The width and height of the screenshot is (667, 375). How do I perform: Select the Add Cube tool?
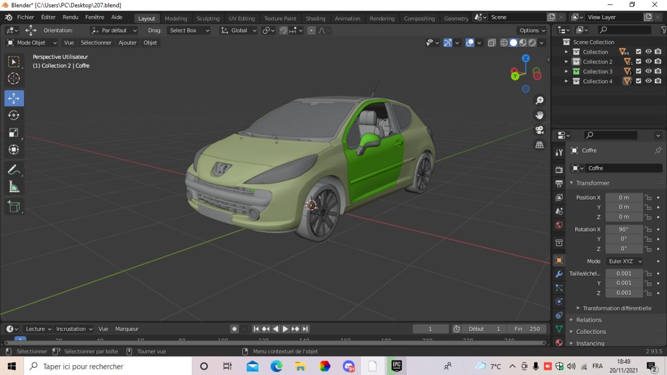pyautogui.click(x=14, y=207)
